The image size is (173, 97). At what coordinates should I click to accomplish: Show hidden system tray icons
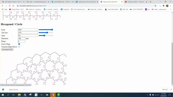coord(148,95)
